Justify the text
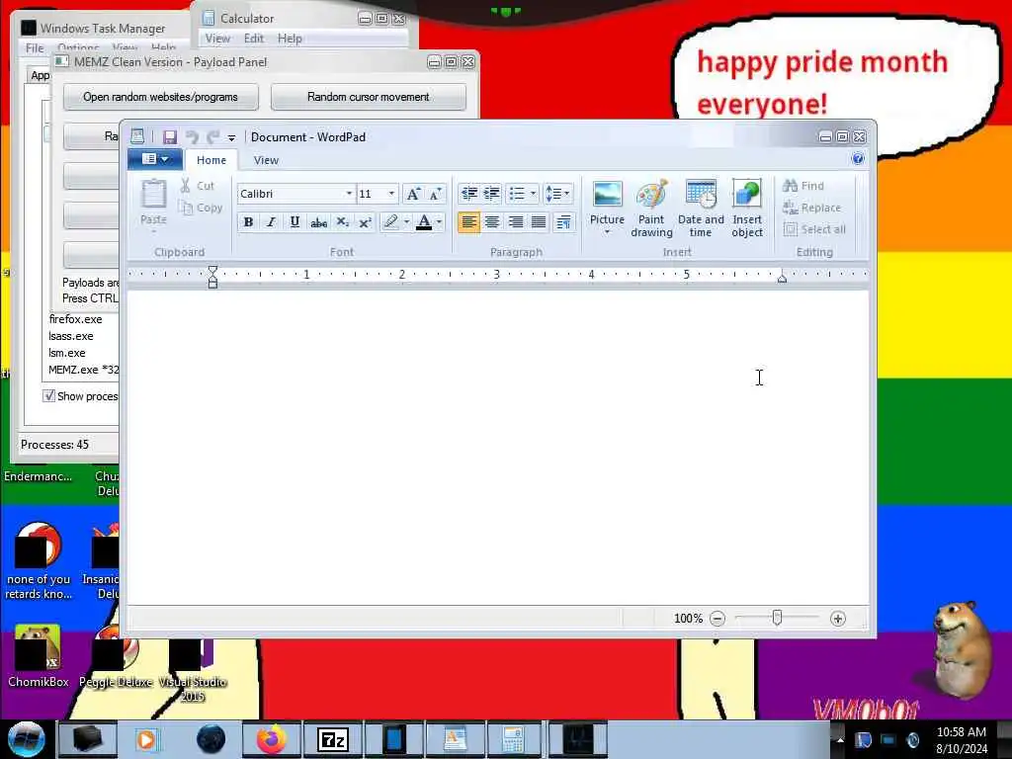This screenshot has width=1012, height=759. click(x=539, y=222)
